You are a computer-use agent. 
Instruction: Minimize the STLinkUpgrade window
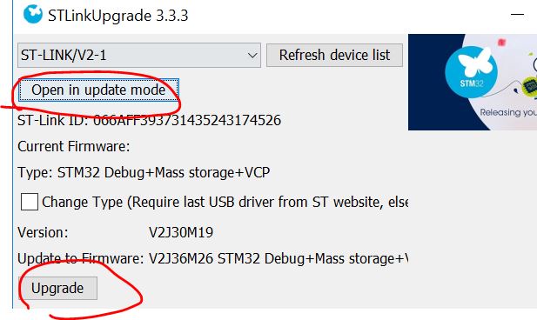click(x=517, y=15)
